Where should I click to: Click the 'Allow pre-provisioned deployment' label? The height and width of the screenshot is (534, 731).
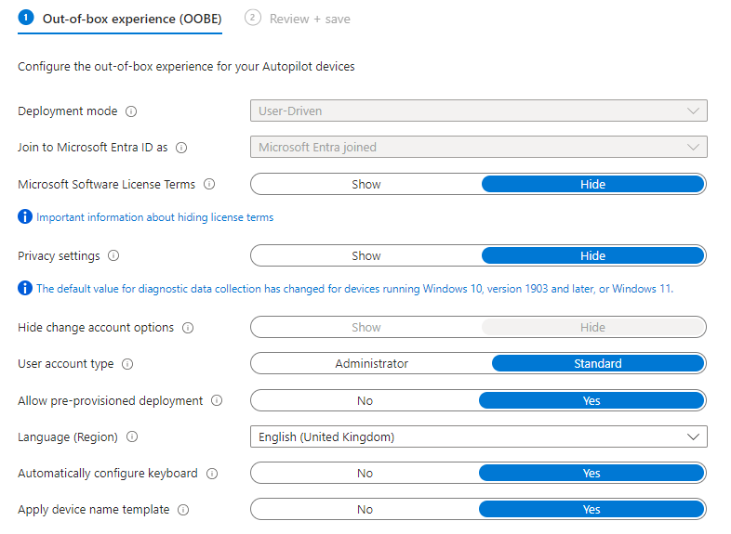(x=111, y=401)
